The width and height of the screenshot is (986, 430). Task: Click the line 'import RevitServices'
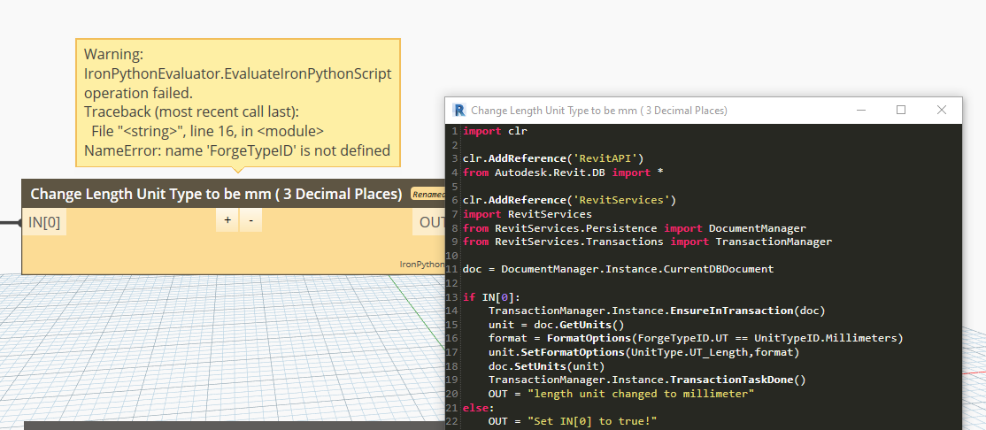[527, 214]
